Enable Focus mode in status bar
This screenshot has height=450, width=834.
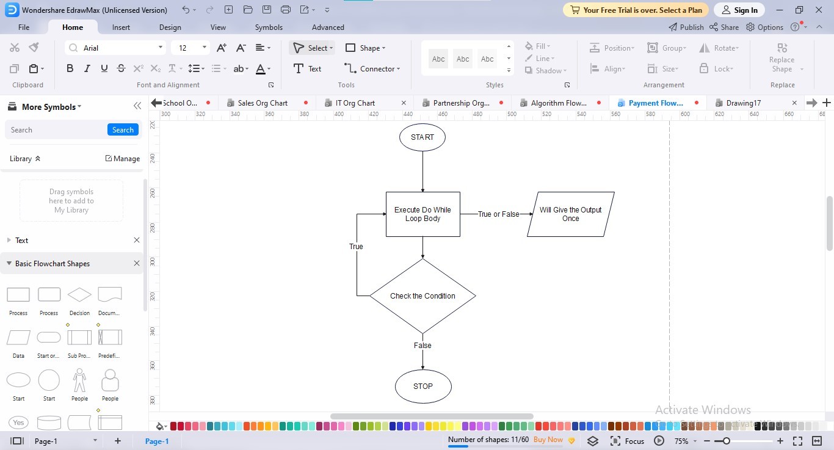(627, 441)
